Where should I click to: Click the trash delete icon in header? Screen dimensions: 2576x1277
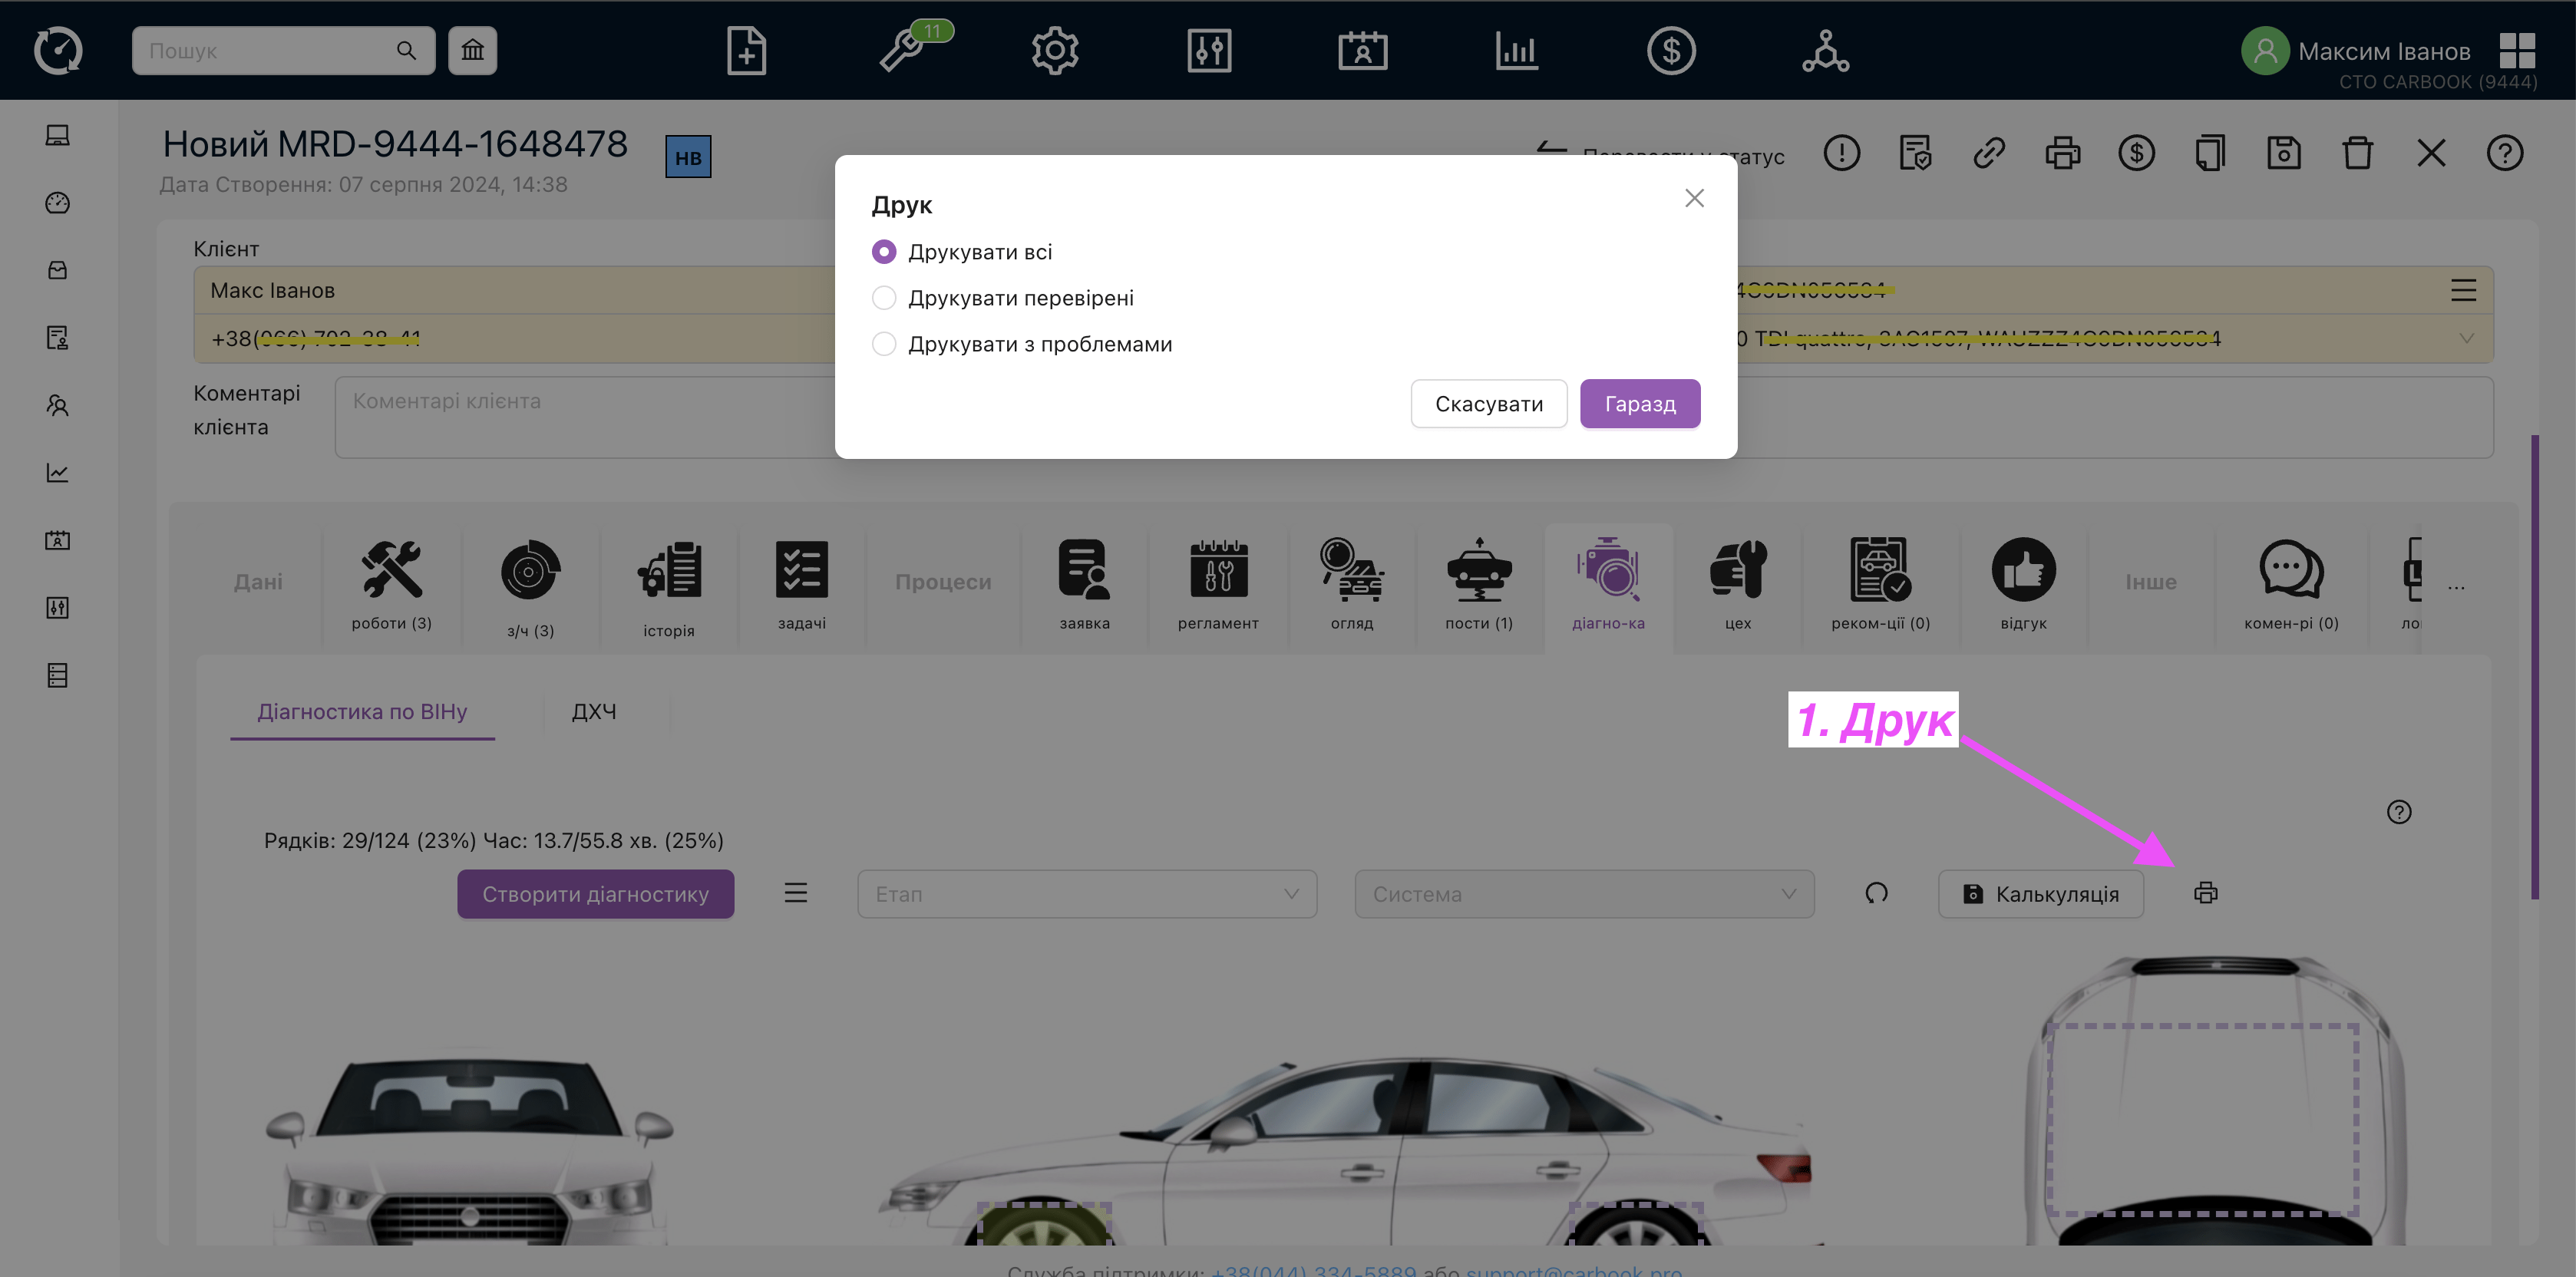pyautogui.click(x=2357, y=154)
